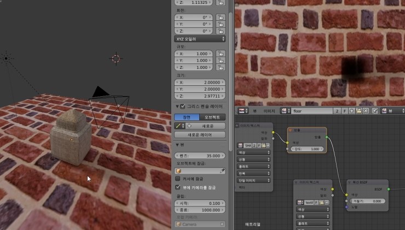Click the emission node green output socket

[x=327, y=137]
